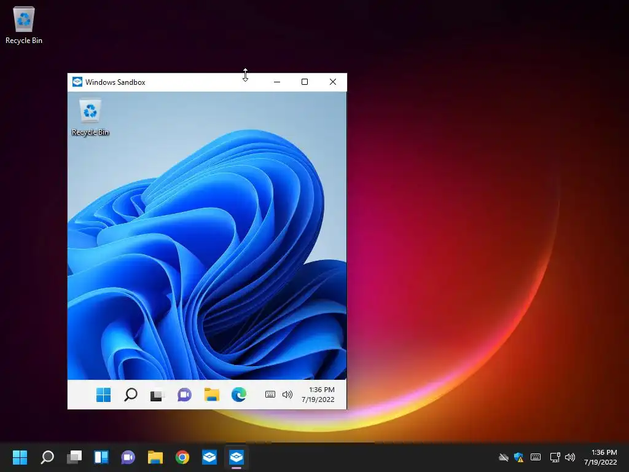Screen dimensions: 629x472
Task: Click the first Windows Sandbox taskbar icon
Action: [209, 457]
